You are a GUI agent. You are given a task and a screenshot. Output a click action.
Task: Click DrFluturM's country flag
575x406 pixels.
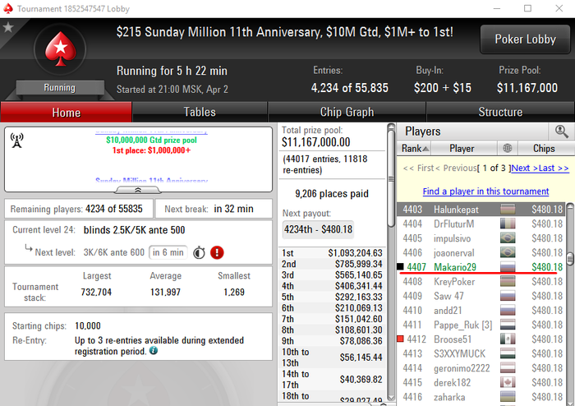tap(508, 224)
